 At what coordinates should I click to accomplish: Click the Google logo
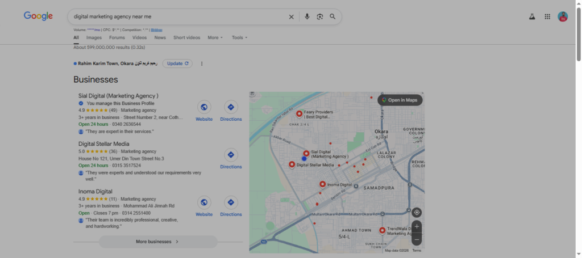click(x=38, y=16)
